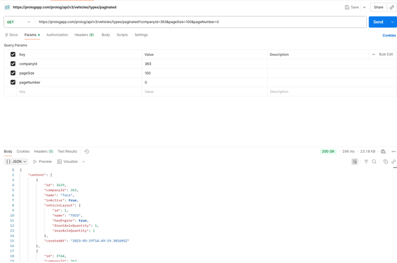Expand the Send button dropdown arrow
The height and width of the screenshot is (263, 397).
click(392, 22)
